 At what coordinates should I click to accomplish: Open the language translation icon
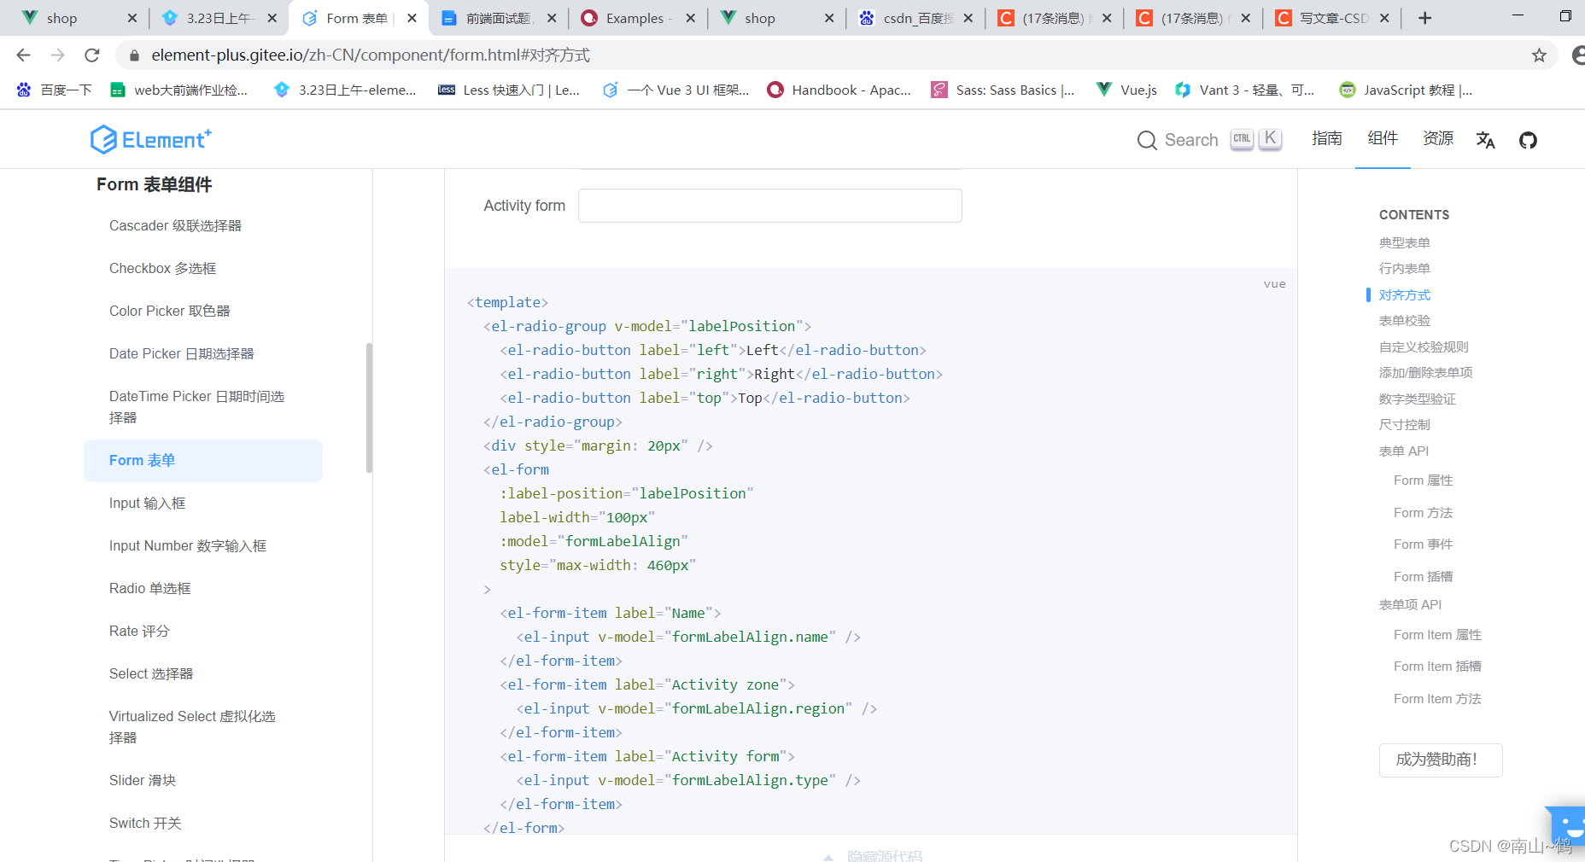tap(1485, 140)
